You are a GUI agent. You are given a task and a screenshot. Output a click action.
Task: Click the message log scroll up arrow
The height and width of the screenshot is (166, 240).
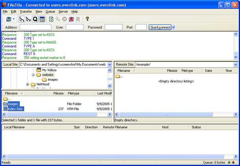(x=236, y=34)
